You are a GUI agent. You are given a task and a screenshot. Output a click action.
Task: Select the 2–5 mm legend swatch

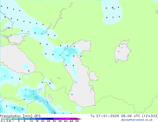(x=21, y=119)
